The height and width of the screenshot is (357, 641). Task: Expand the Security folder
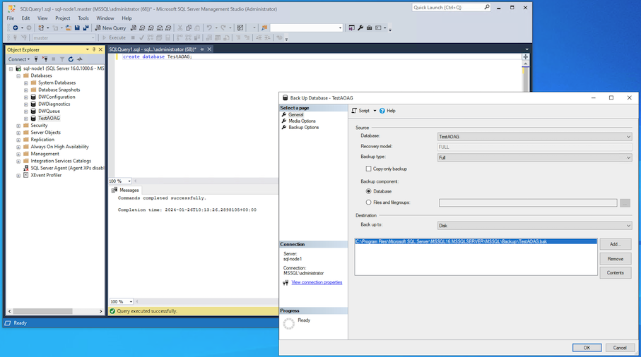click(x=18, y=126)
